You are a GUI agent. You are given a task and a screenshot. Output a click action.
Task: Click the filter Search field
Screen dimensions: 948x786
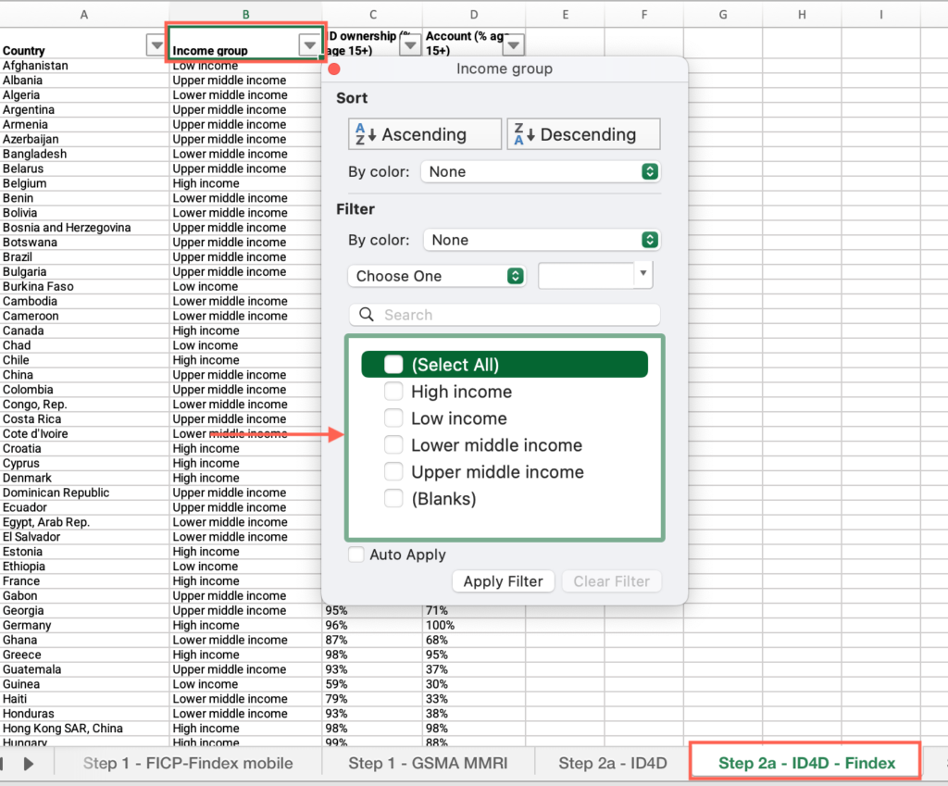click(505, 315)
